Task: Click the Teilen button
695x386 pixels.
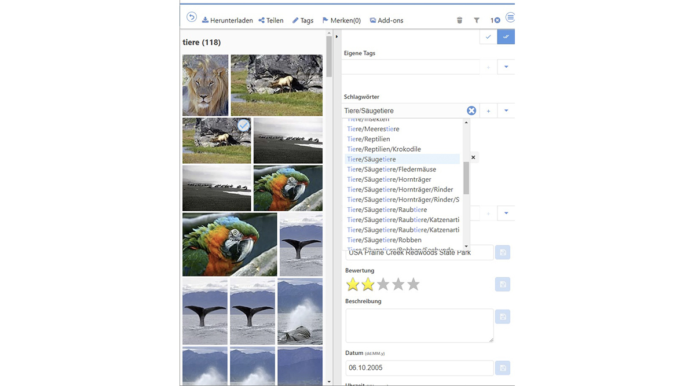Action: [270, 20]
